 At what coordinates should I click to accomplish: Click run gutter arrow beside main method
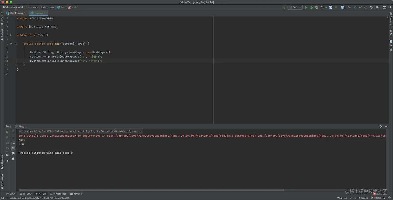(11, 43)
